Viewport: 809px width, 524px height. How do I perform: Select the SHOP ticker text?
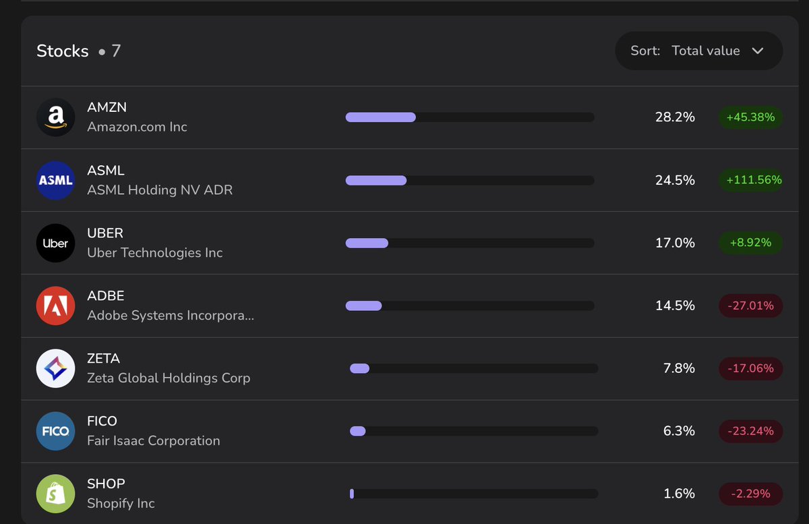click(107, 484)
